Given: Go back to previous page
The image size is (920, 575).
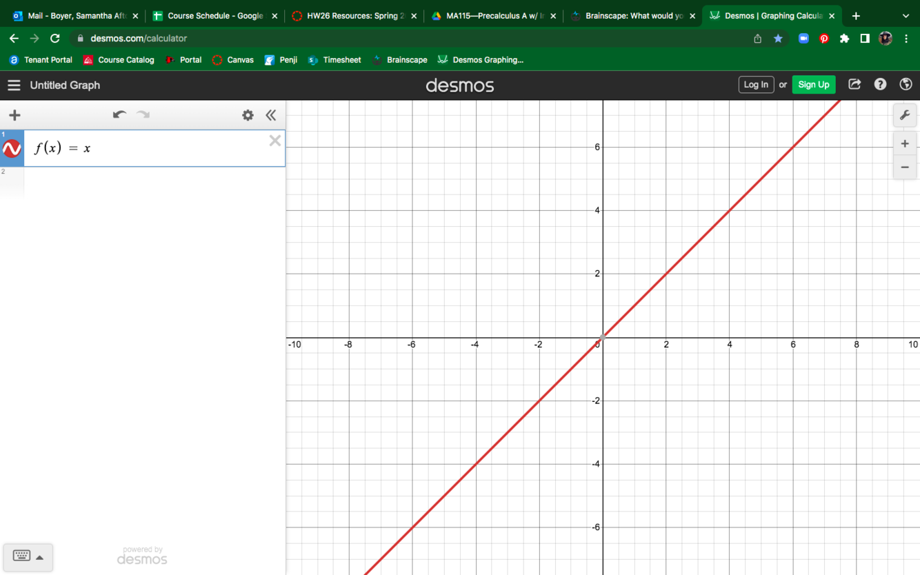Looking at the screenshot, I should coord(14,39).
